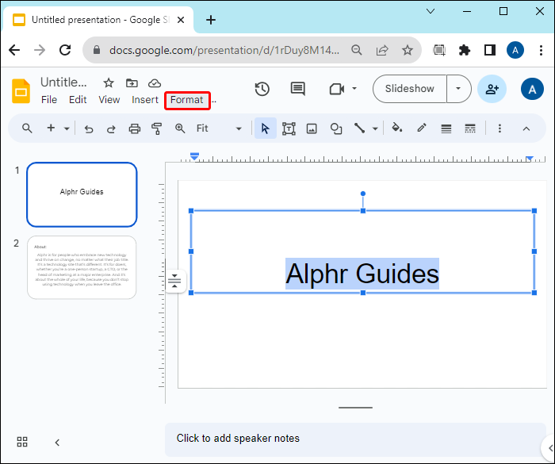Open the Fill color bucket
The height and width of the screenshot is (464, 555).
point(396,128)
